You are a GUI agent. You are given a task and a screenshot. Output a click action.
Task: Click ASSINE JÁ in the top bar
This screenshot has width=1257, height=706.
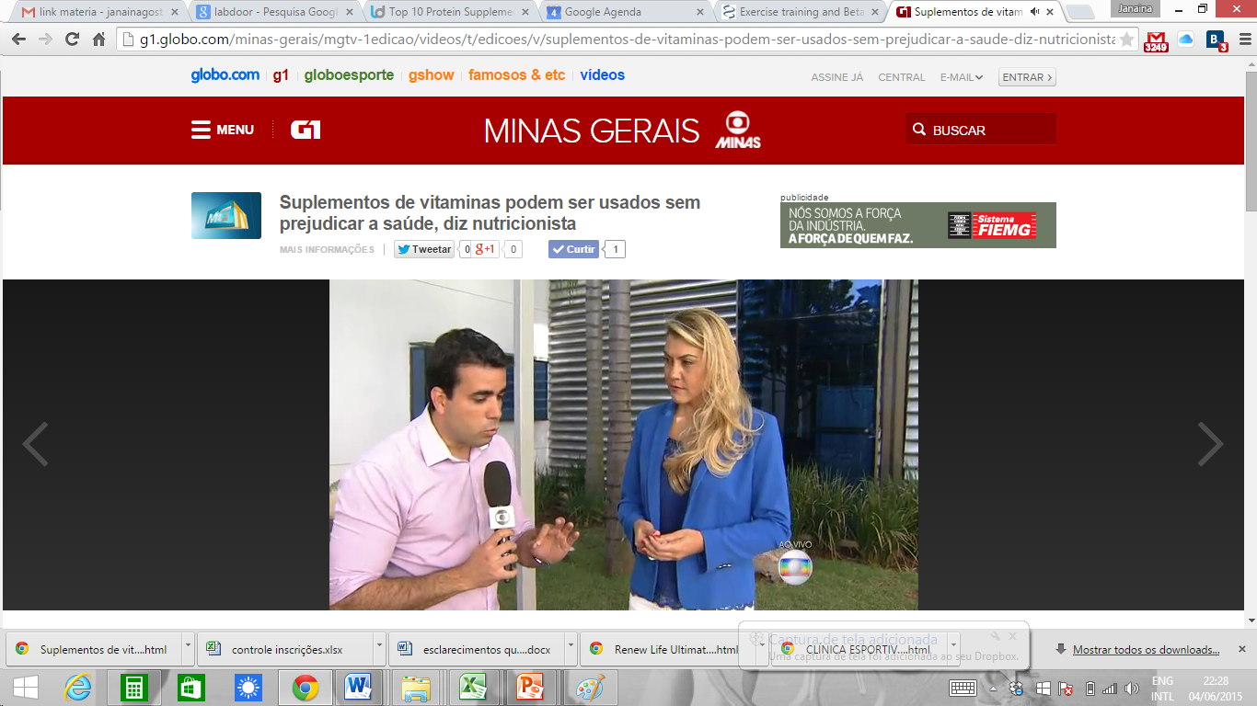point(837,77)
